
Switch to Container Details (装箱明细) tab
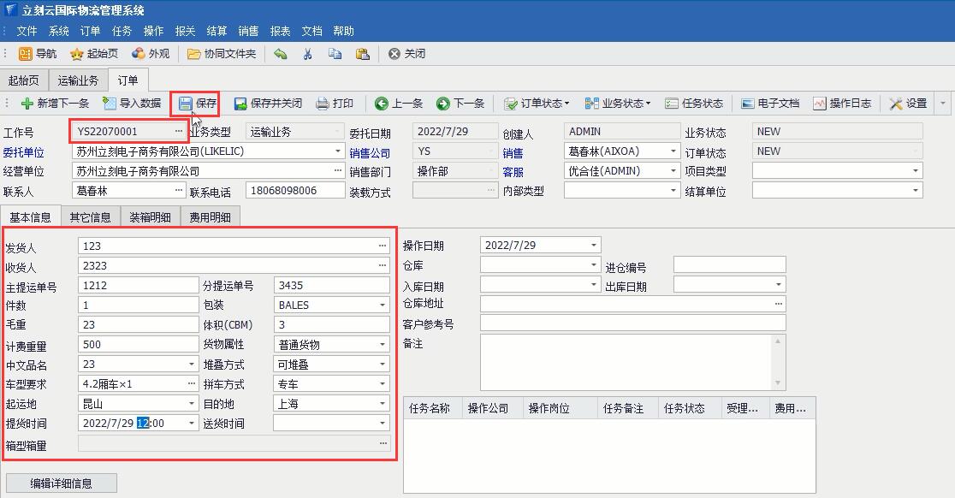(x=150, y=217)
